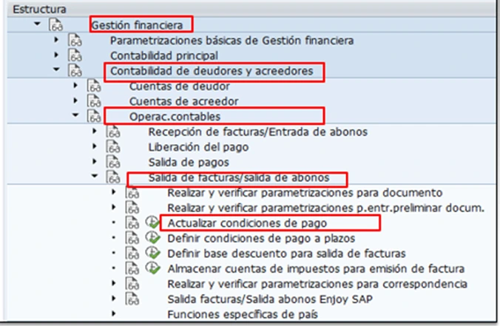Expand Salida facturas/Salida abonos Enjoy SAP

(114, 298)
